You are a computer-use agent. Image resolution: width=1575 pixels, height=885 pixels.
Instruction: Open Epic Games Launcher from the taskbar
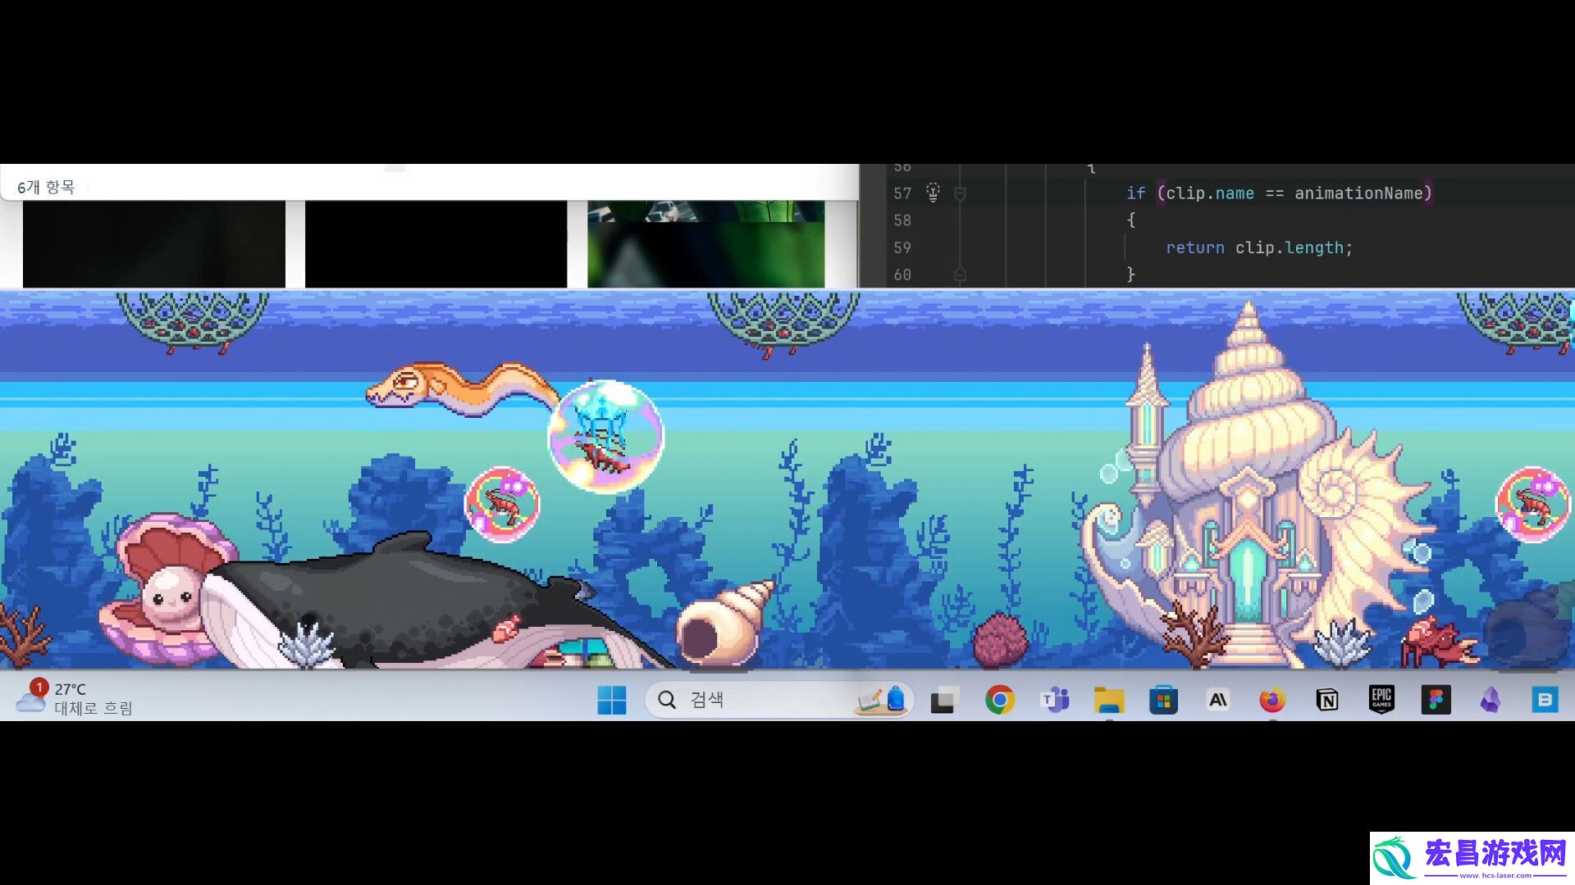pyautogui.click(x=1381, y=700)
